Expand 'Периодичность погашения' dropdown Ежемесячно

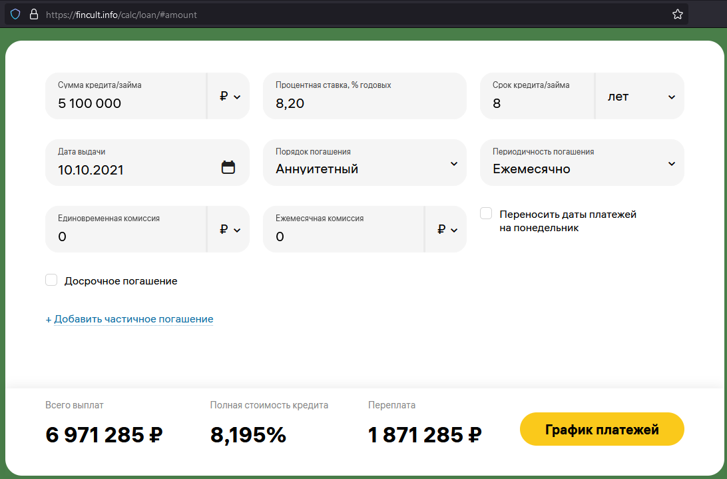click(x=582, y=163)
